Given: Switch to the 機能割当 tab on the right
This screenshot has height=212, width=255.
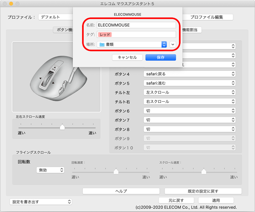Looking at the screenshot, I should (x=192, y=30).
